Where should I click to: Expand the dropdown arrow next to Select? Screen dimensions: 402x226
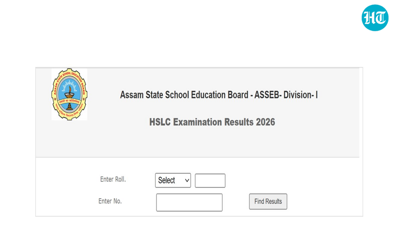pos(187,180)
